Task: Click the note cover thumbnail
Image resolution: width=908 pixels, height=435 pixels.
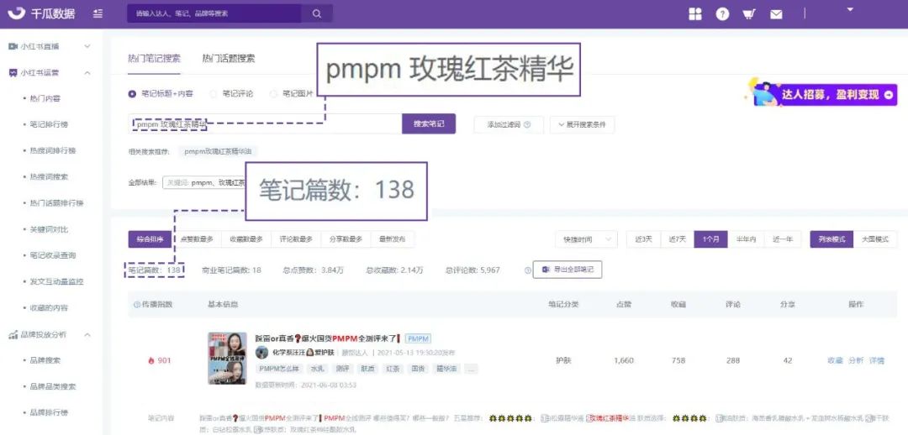Action: pos(227,358)
